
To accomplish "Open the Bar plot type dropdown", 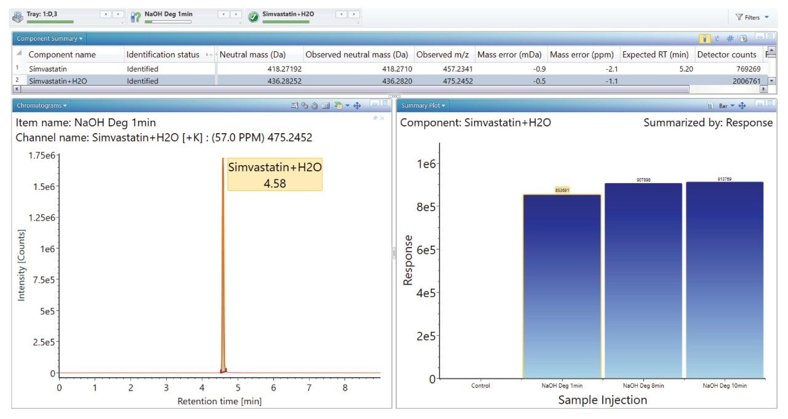I will pos(727,105).
